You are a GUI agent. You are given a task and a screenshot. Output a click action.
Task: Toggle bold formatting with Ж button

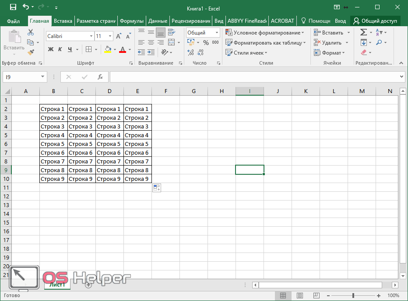click(50, 49)
